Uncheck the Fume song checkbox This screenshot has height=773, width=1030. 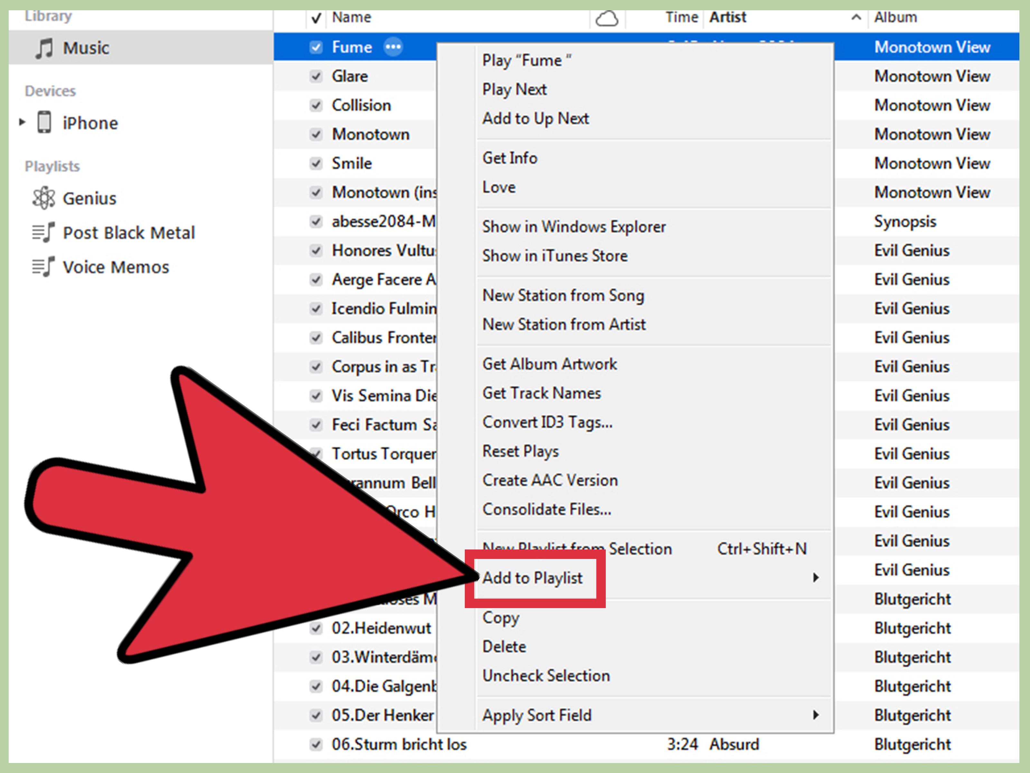316,47
